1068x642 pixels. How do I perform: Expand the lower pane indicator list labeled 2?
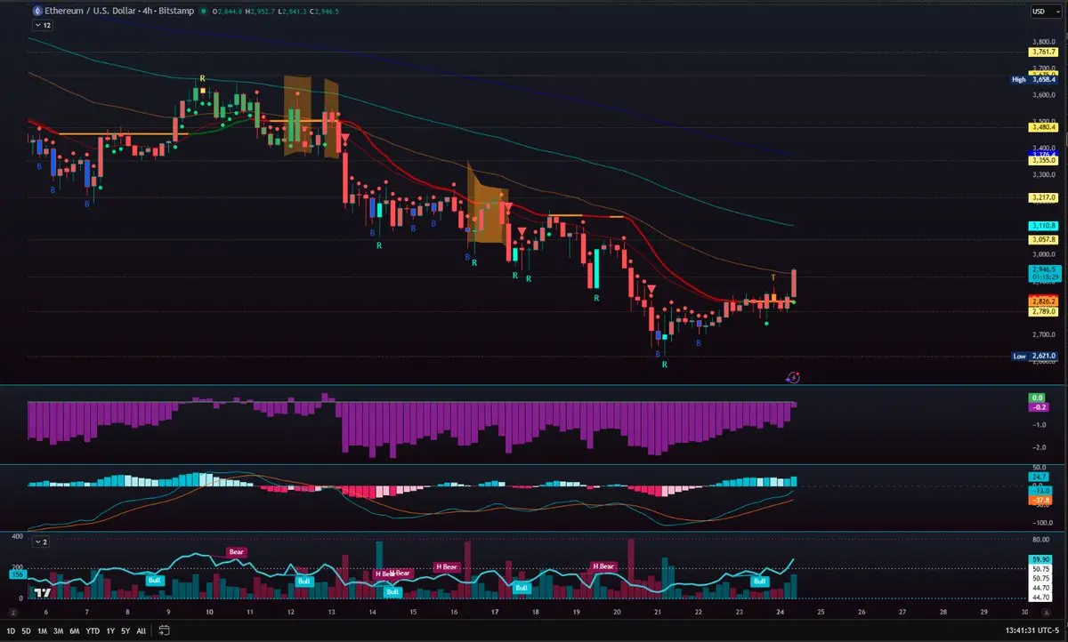pos(42,541)
